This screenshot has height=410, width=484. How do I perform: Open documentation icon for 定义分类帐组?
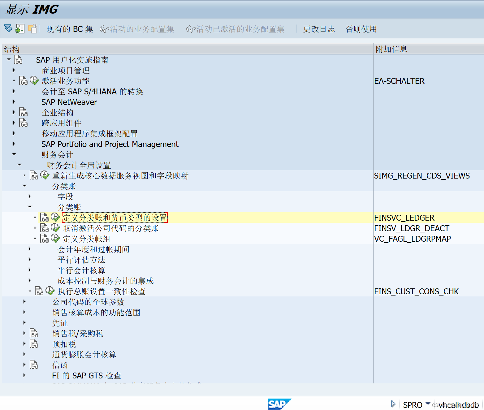[x=45, y=239]
